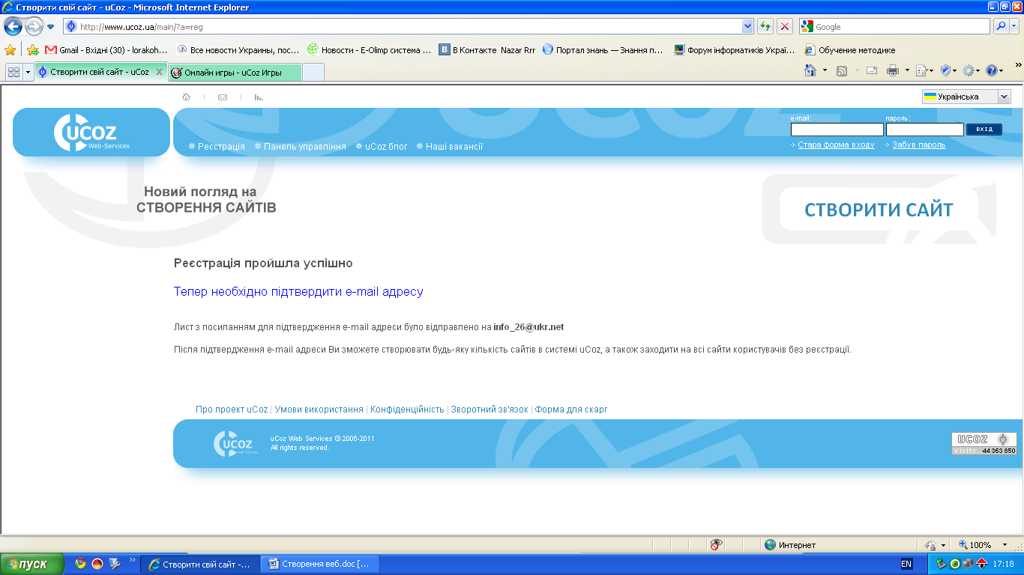Open the recent pages dropdown arrow
The height and width of the screenshot is (575, 1024).
point(51,27)
